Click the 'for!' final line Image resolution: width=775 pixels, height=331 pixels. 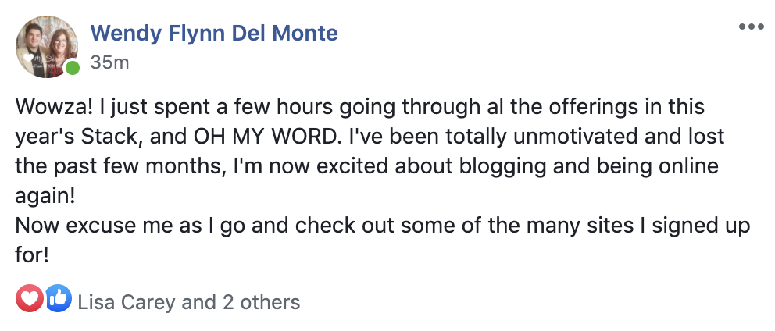(x=32, y=255)
